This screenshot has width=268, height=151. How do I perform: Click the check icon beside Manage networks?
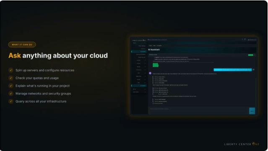(11, 93)
